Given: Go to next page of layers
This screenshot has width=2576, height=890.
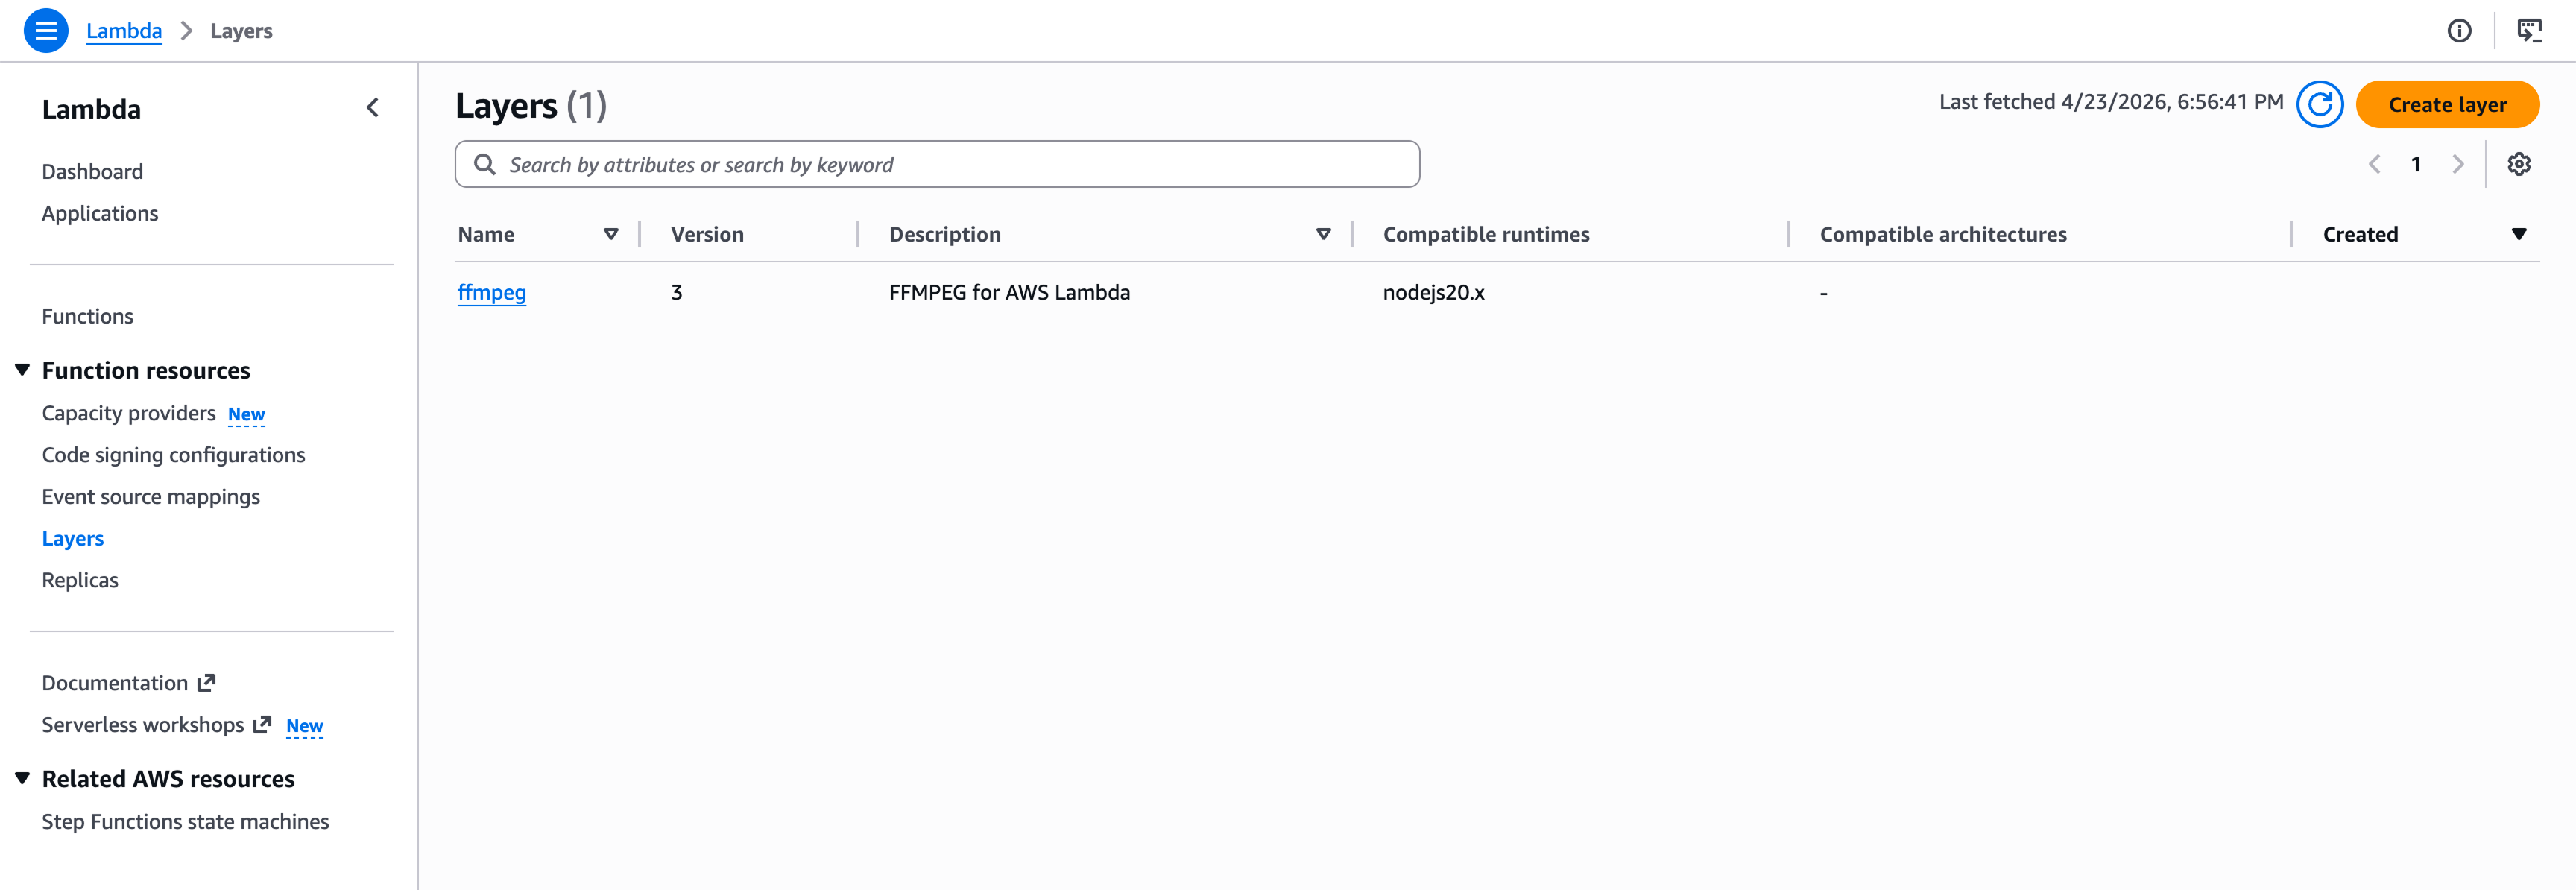Looking at the screenshot, I should (2458, 164).
